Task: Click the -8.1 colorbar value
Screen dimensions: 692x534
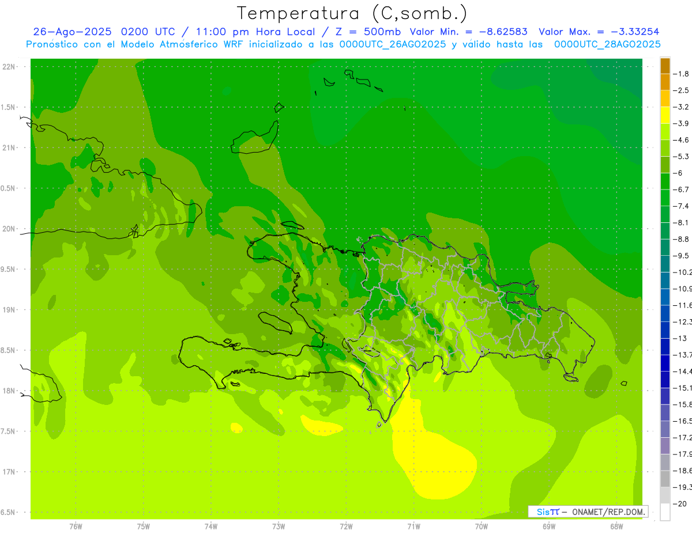Action: (x=682, y=222)
